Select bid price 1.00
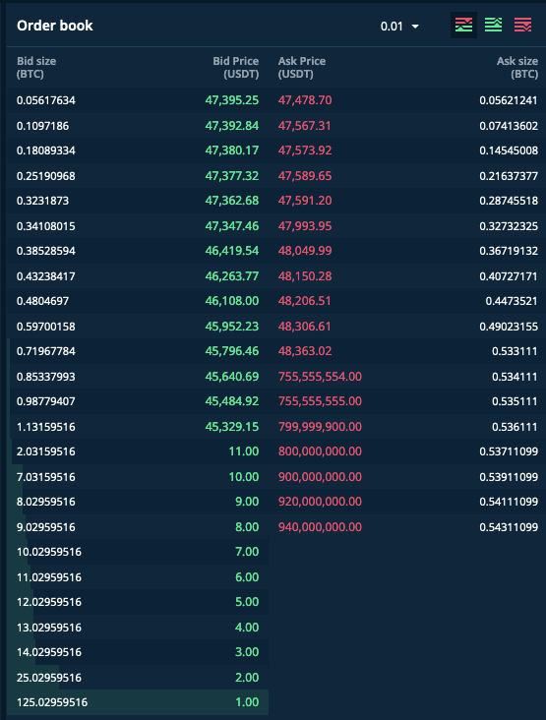 pos(247,702)
